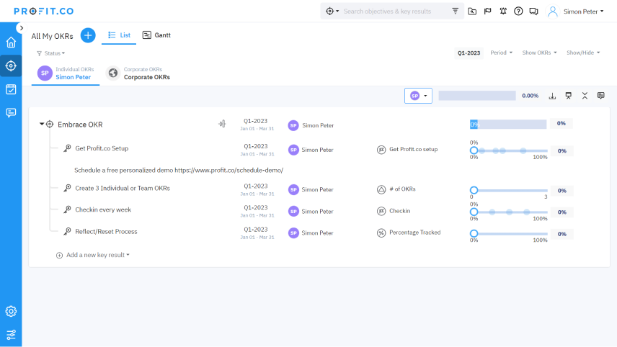Open the chat messages icon in top bar
Image resolution: width=617 pixels, height=347 pixels.
533,12
